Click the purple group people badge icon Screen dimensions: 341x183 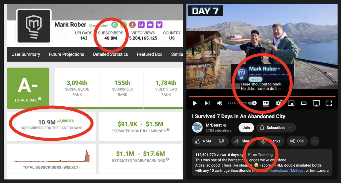[159, 25]
